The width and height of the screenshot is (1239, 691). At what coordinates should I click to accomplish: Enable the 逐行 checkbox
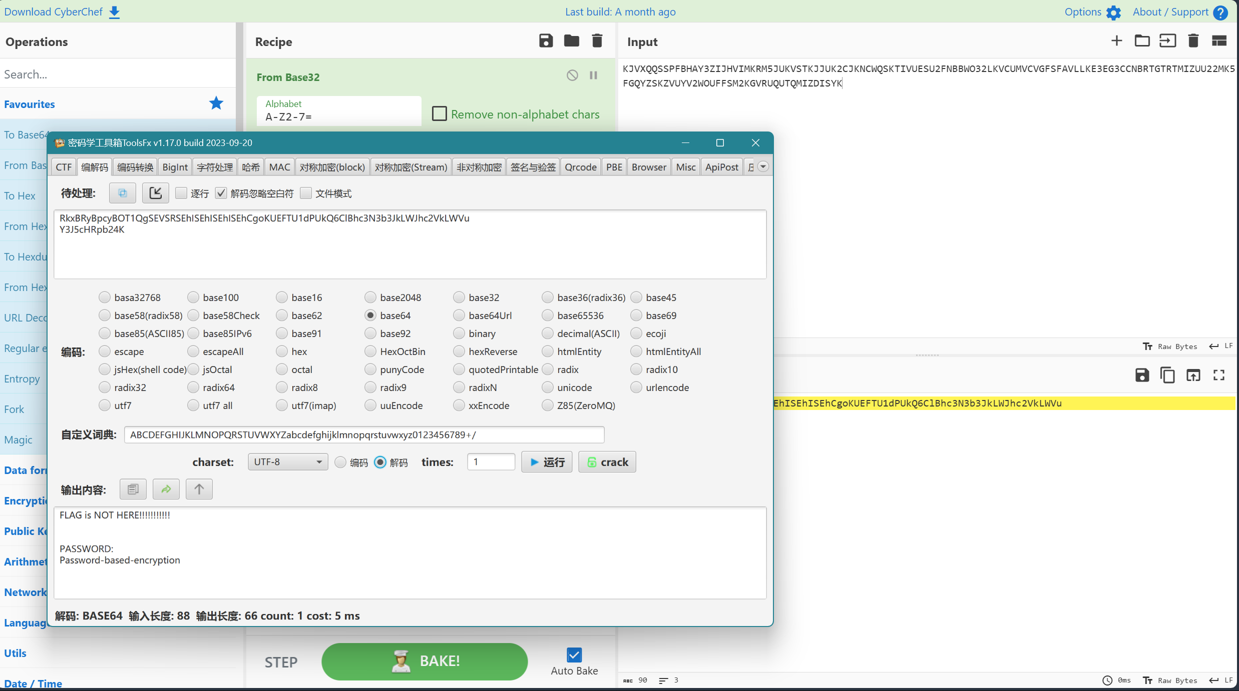[x=181, y=193]
